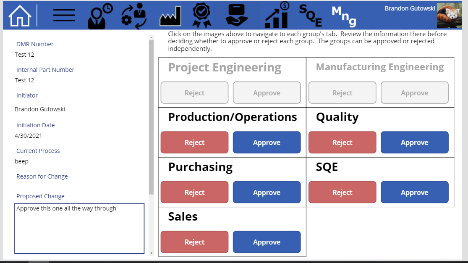
Task: Select the Quality ribbon badge icon
Action: click(201, 15)
